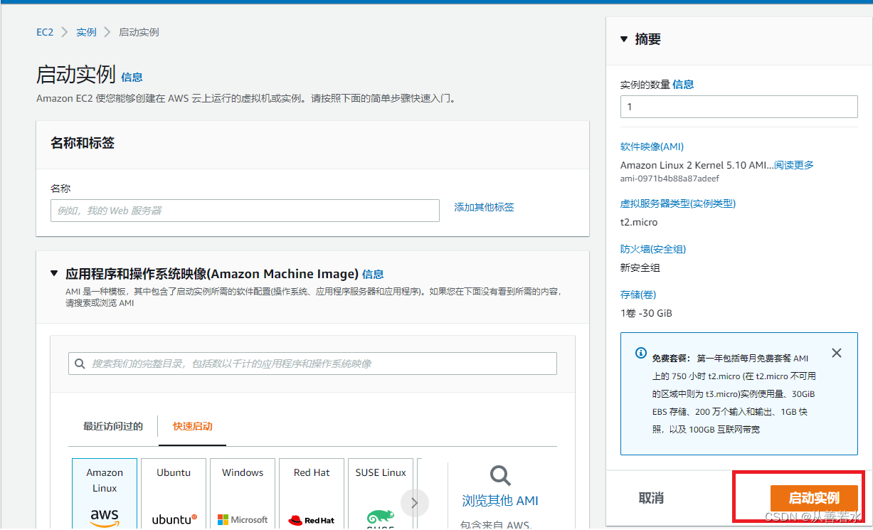This screenshot has width=873, height=530.
Task: Dismiss the free tier info banner
Action: (836, 352)
